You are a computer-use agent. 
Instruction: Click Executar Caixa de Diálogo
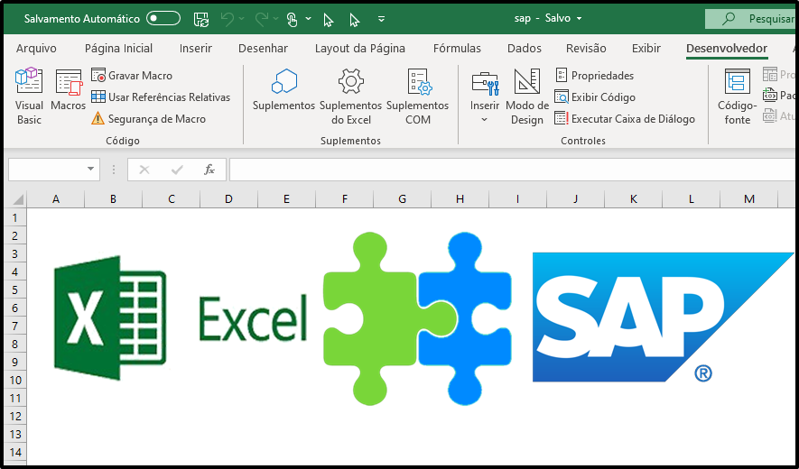625,119
